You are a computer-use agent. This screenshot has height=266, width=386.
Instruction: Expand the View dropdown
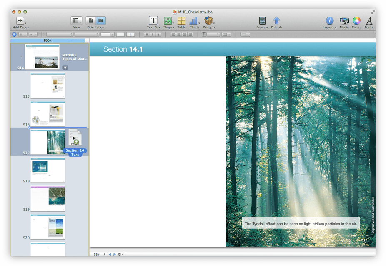click(76, 21)
